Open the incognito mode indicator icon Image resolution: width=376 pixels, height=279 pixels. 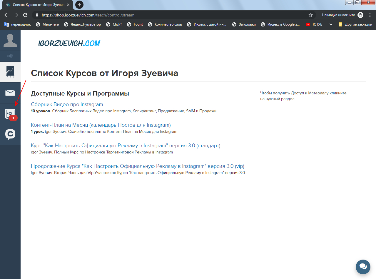pos(360,15)
